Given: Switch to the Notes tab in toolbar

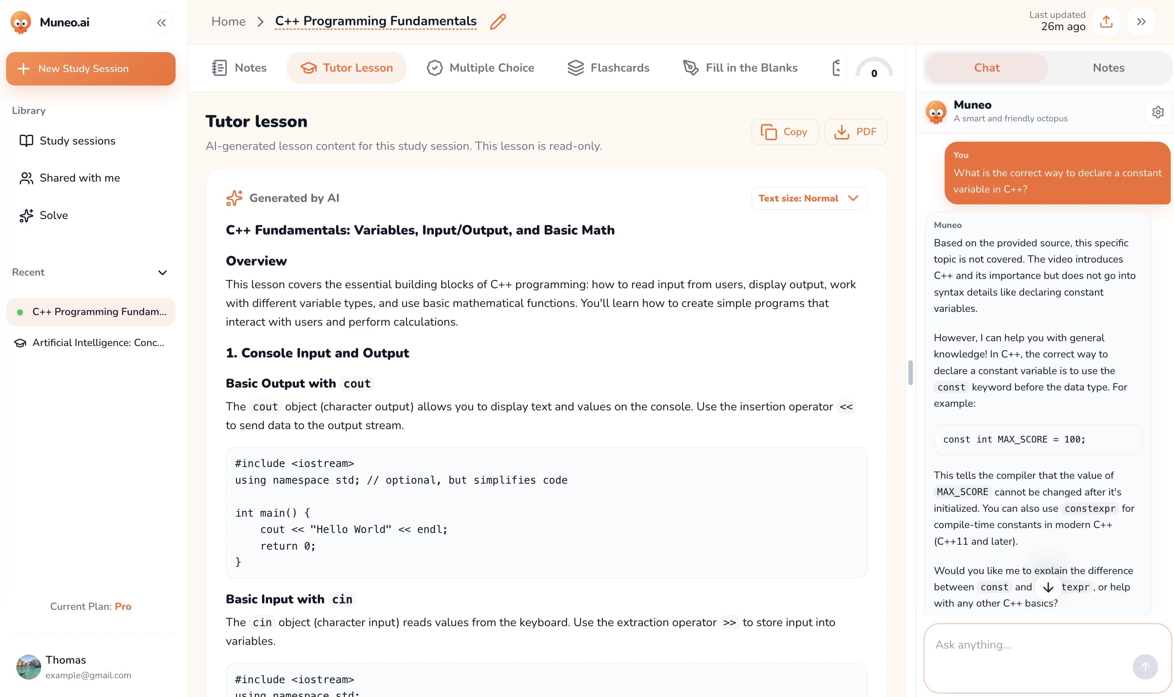Looking at the screenshot, I should point(239,68).
